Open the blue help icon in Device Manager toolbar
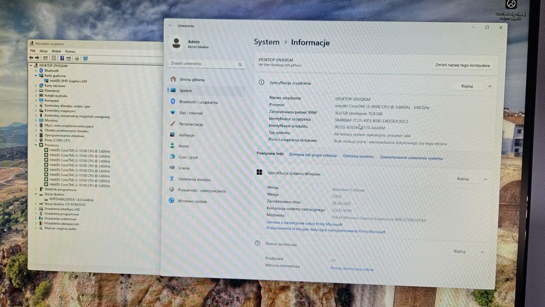 tap(62, 58)
